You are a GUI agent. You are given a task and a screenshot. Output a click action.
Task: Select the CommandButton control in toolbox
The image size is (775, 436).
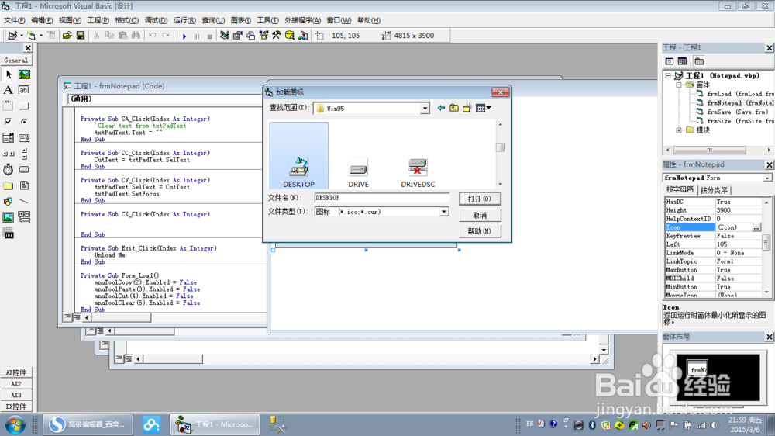(x=24, y=106)
